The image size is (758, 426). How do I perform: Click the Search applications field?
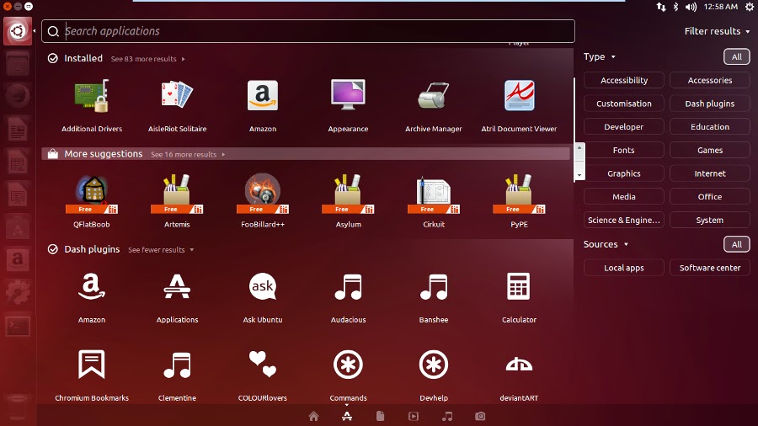[x=308, y=31]
